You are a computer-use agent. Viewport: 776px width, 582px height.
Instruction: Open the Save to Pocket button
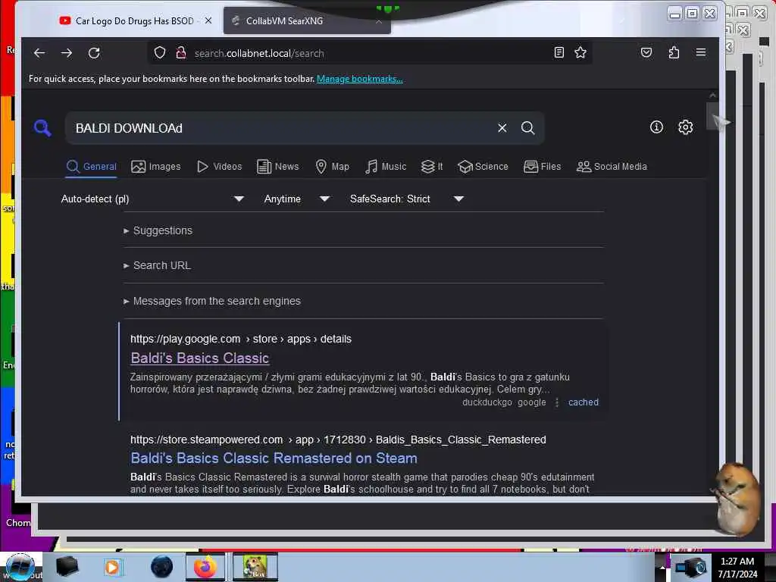646,52
